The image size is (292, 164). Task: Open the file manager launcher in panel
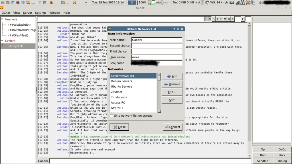(7, 3)
